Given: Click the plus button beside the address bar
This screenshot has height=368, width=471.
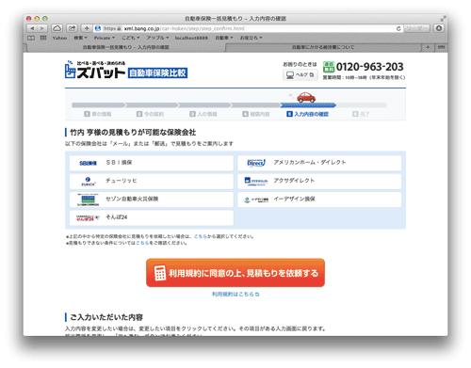Looking at the screenshot, I should [x=87, y=28].
